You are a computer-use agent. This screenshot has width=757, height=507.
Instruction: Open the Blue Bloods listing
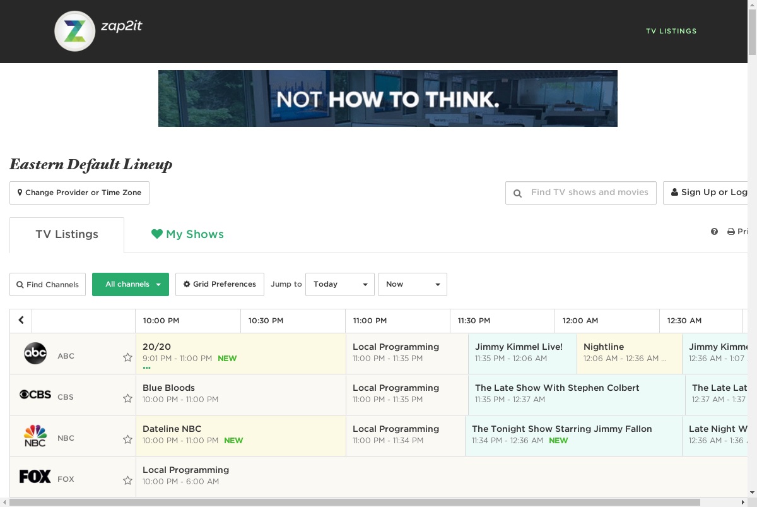coord(241,395)
